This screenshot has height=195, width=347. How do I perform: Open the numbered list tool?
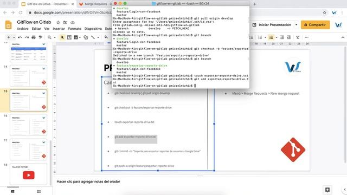tap(260, 37)
